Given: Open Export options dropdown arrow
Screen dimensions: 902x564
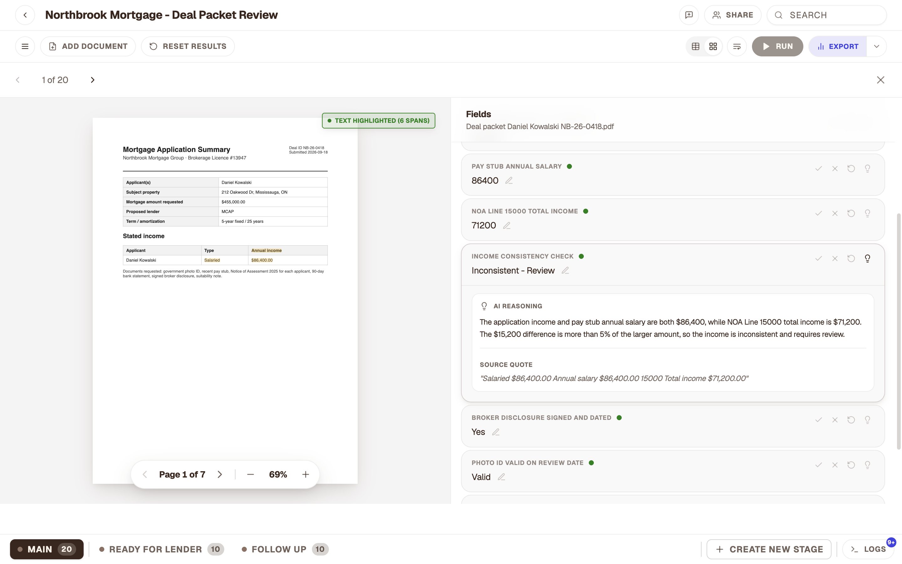Looking at the screenshot, I should (x=876, y=46).
